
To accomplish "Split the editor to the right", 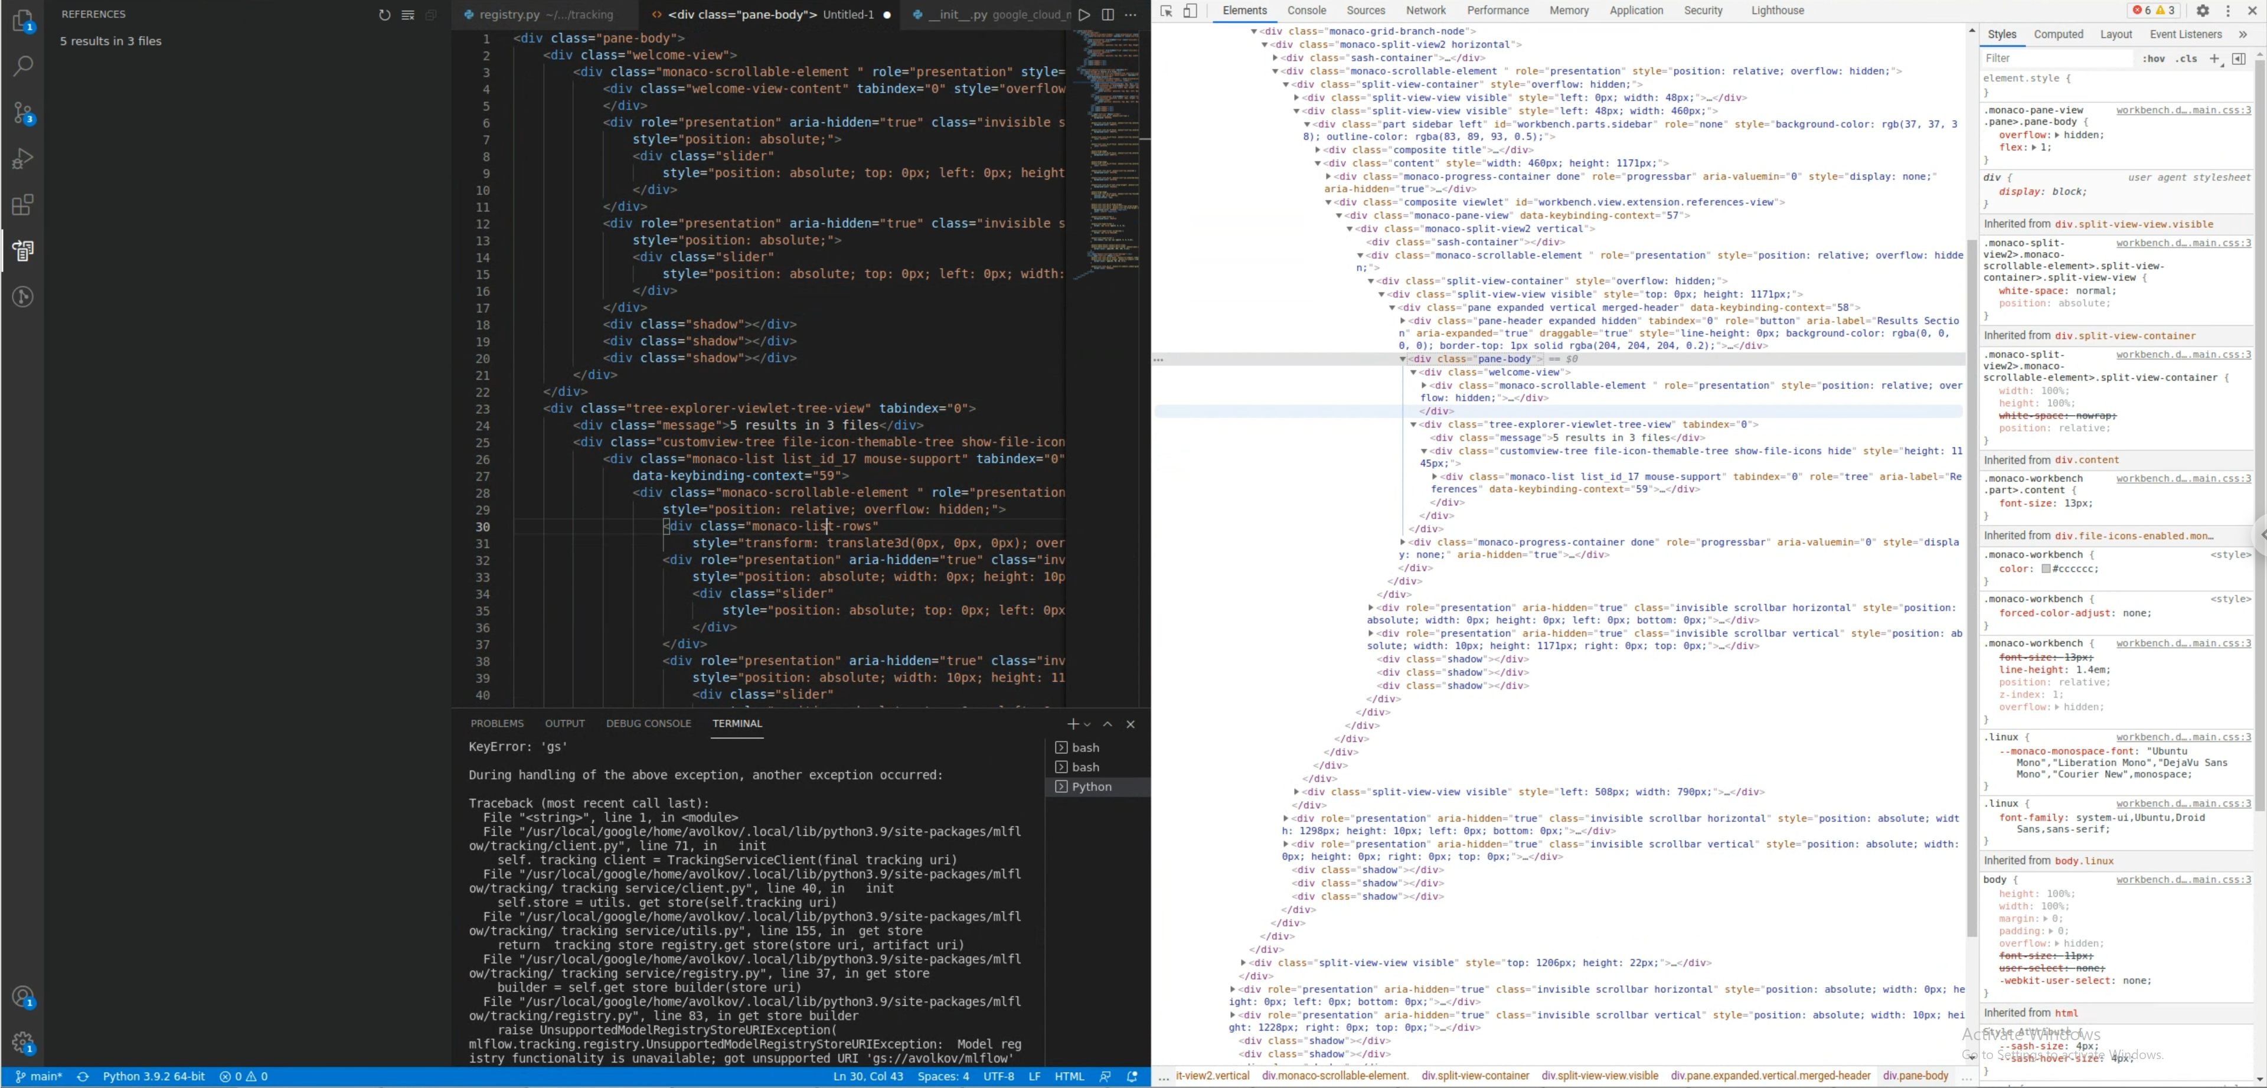I will point(1107,15).
